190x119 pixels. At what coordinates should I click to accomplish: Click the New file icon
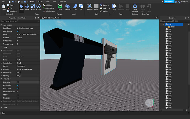tap(10, 2)
